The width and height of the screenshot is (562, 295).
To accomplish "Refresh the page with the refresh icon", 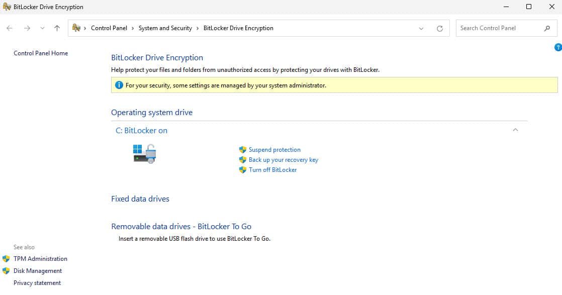I will (439, 28).
